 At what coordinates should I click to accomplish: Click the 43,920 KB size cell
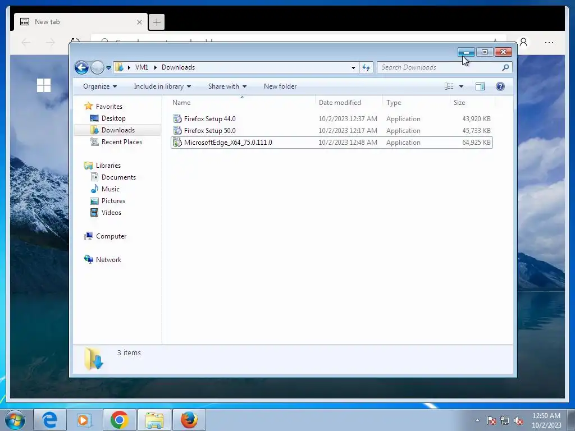point(476,119)
